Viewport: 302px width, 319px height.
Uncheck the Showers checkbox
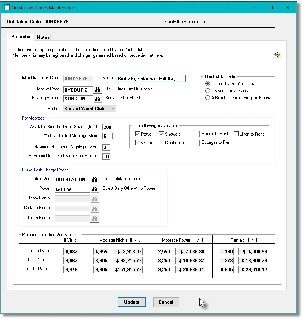[x=161, y=134]
